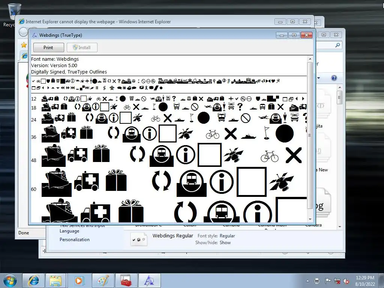Screen dimensions: 384x288
Task: Open Internet Explorer from taskbar
Action: (x=33, y=280)
